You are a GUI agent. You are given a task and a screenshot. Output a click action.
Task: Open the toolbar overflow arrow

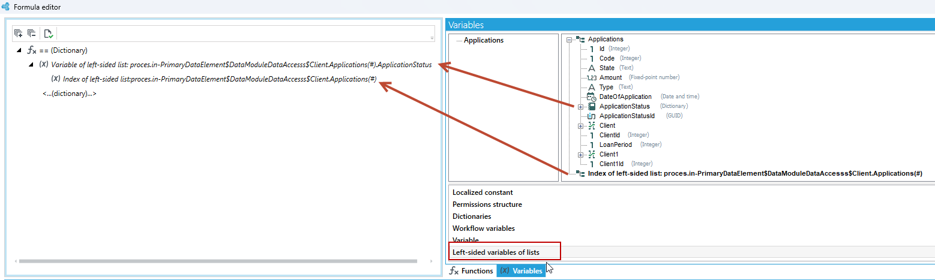tap(432, 38)
